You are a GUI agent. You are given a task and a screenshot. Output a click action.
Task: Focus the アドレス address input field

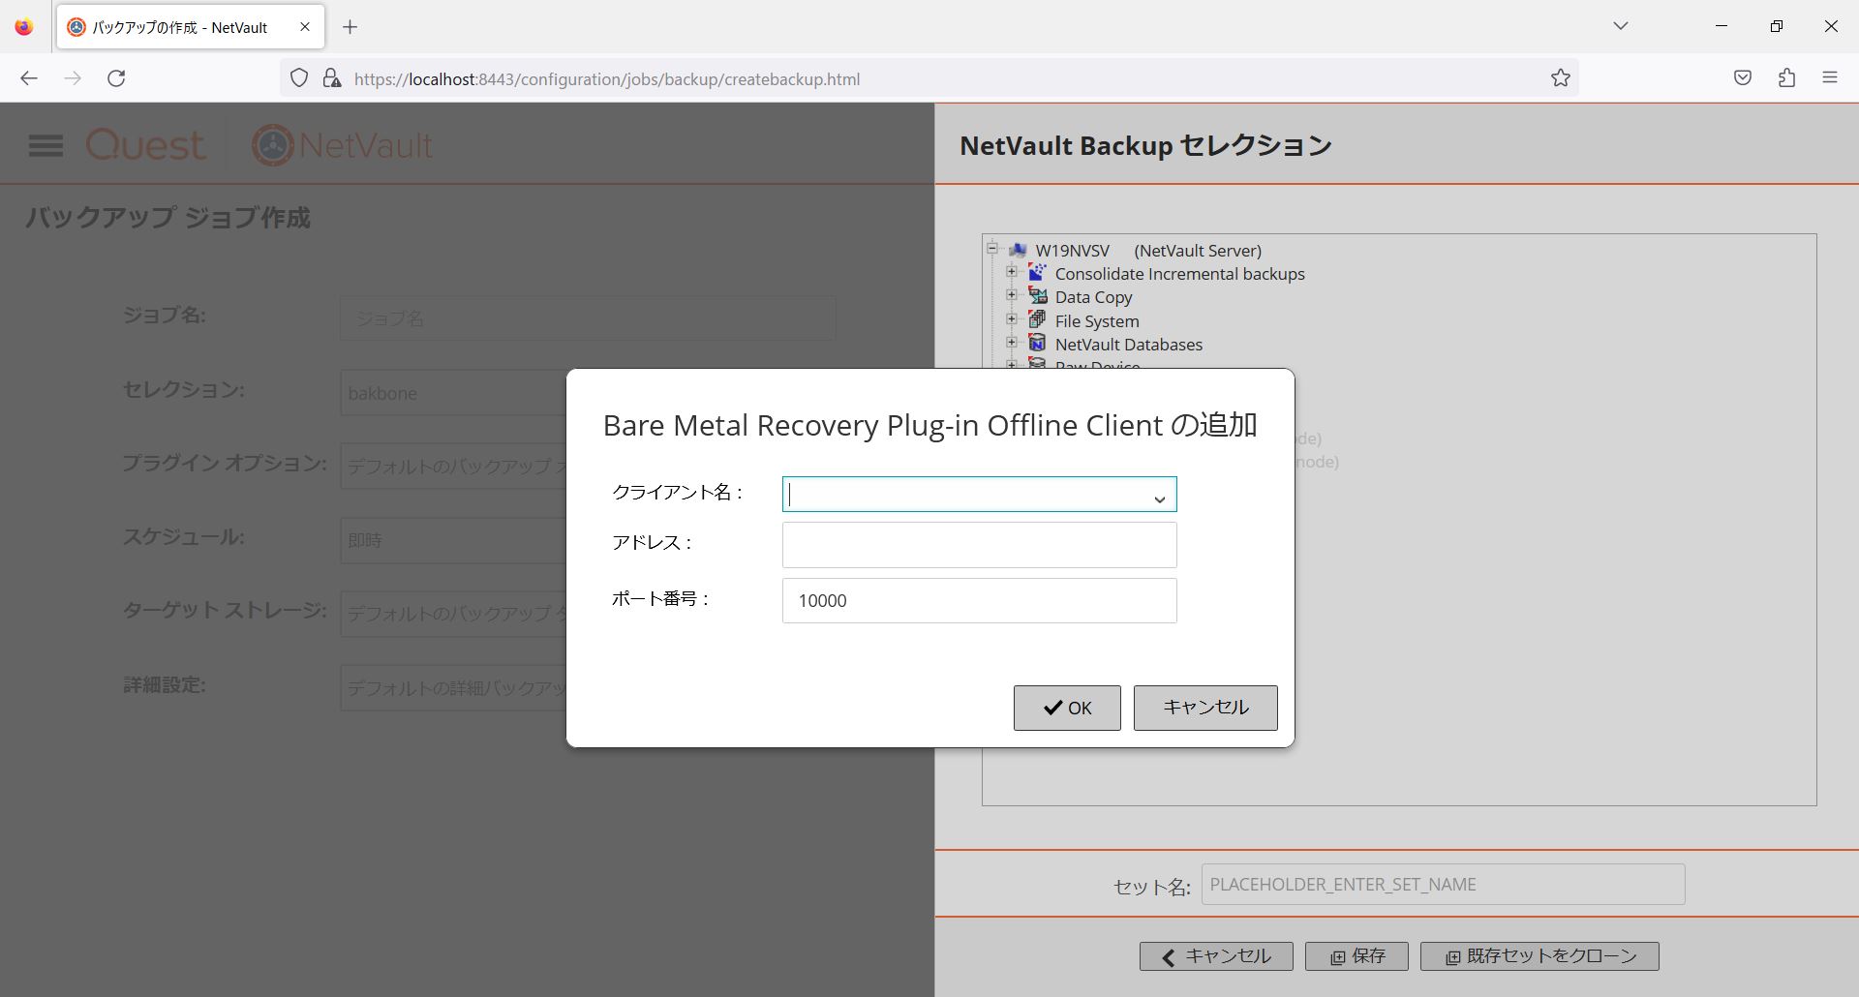pyautogui.click(x=979, y=545)
